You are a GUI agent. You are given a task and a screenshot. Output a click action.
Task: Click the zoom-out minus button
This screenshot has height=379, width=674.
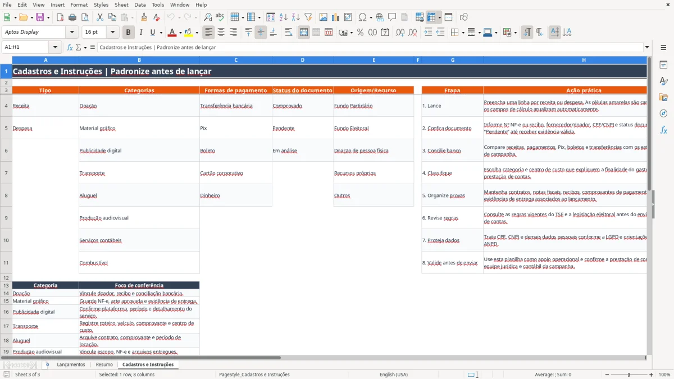(x=606, y=375)
